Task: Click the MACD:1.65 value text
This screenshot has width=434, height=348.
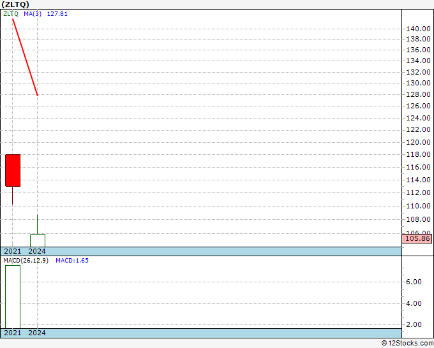Action: click(x=72, y=261)
